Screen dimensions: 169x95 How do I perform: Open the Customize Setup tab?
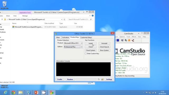86,37
